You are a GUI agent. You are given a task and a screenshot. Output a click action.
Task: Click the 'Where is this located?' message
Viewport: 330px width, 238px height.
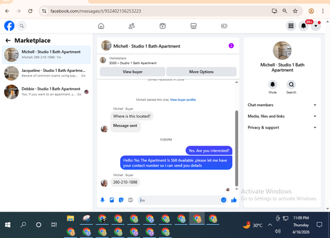pyautogui.click(x=132, y=116)
